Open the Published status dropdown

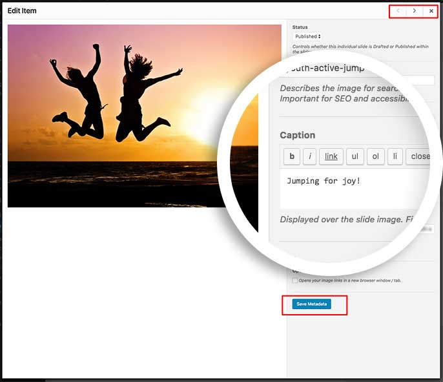[307, 36]
